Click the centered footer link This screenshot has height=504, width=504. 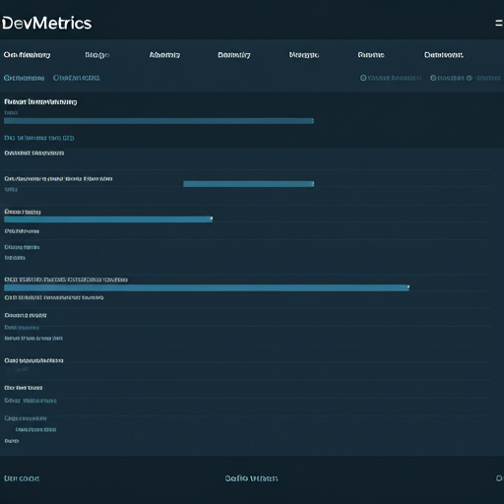pyautogui.click(x=251, y=478)
